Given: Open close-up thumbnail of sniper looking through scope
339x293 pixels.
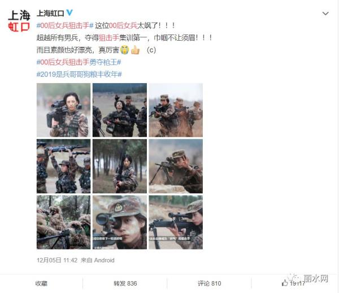Looking at the screenshot, I should (x=120, y=222).
